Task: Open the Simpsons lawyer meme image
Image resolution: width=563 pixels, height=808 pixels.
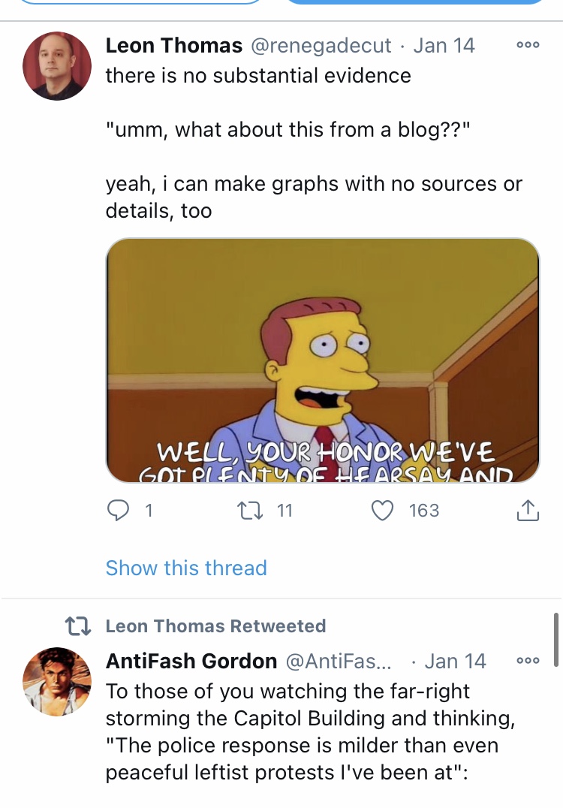Action: click(x=323, y=360)
